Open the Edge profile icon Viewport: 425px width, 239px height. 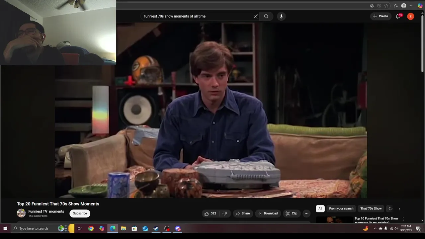click(x=404, y=6)
